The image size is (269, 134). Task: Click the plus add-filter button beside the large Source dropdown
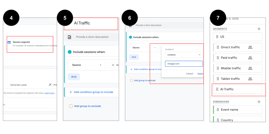[114, 65]
